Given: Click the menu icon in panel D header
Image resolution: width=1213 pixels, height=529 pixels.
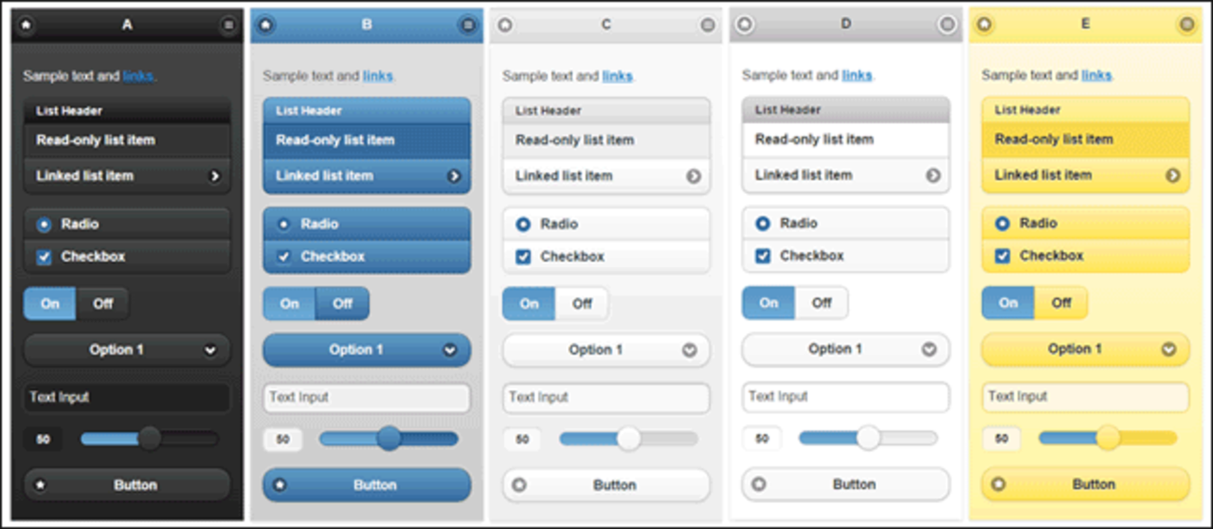Looking at the screenshot, I should point(947,25).
